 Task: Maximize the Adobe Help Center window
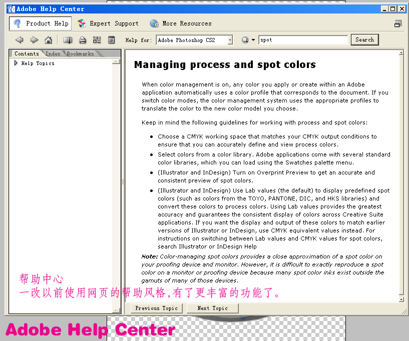click(392, 9)
